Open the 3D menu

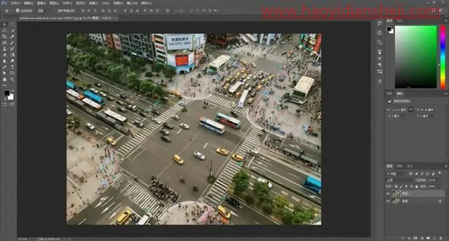coord(106,3)
